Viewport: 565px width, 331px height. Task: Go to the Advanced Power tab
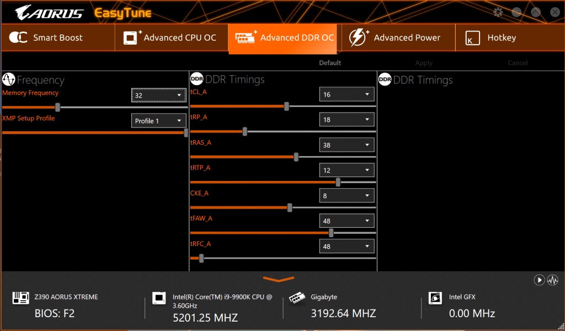click(398, 38)
